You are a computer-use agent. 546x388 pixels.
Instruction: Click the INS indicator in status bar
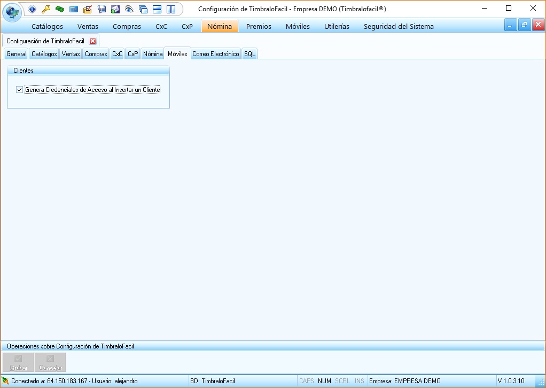(360, 381)
